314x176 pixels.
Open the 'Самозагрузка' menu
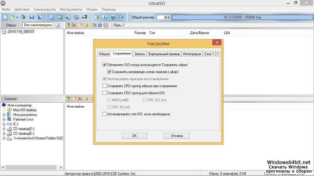tap(44, 9)
